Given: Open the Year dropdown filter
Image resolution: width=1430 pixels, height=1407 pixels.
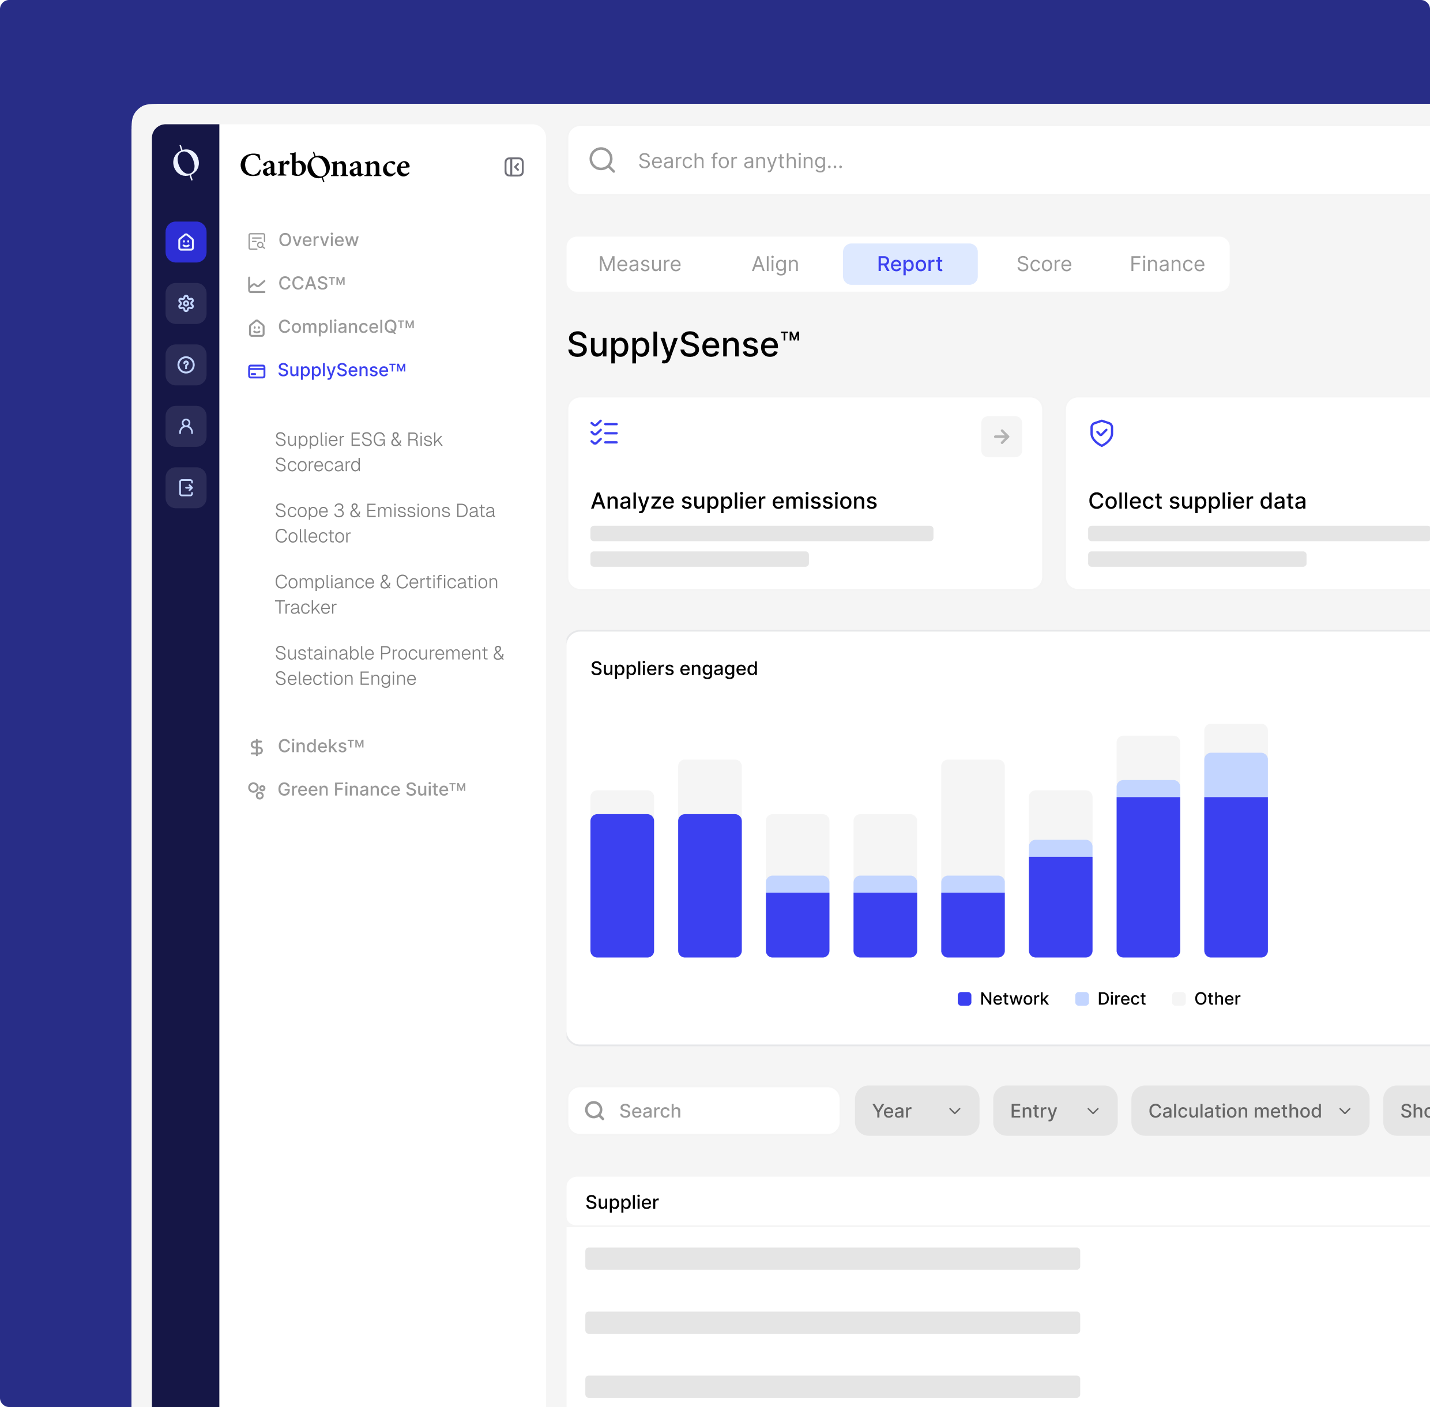Looking at the screenshot, I should (916, 1111).
